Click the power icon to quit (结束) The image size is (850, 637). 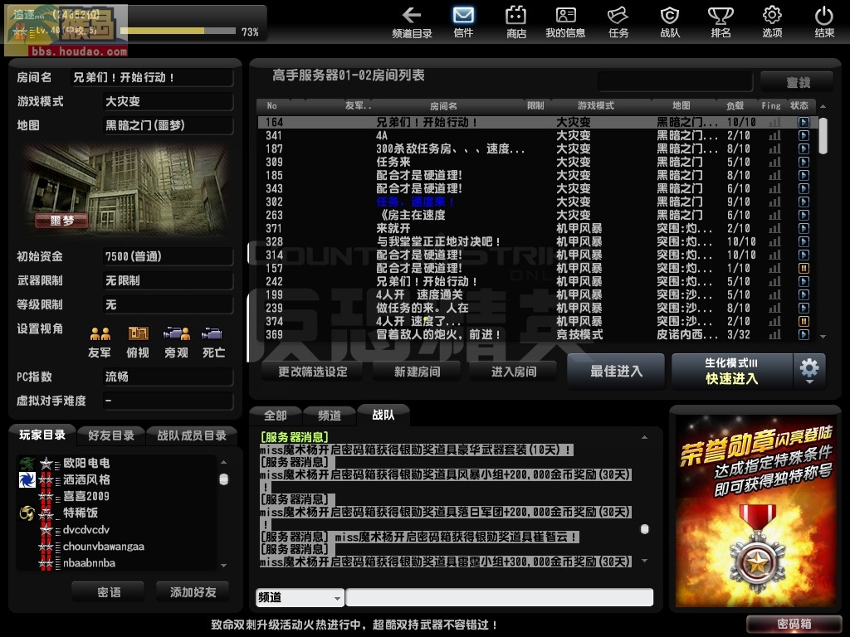(x=824, y=22)
